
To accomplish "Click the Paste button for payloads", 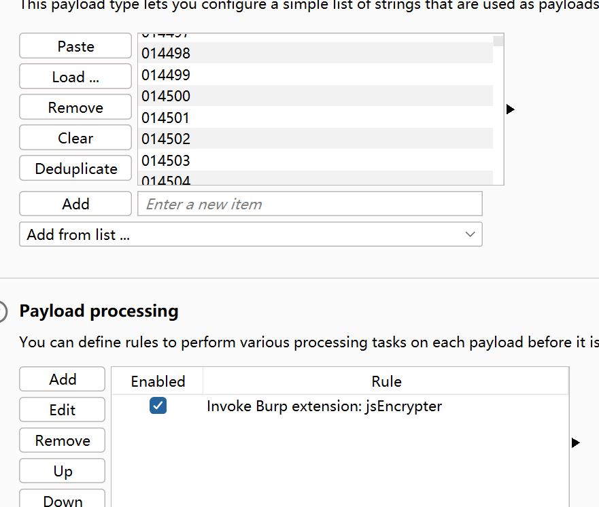I will point(75,46).
